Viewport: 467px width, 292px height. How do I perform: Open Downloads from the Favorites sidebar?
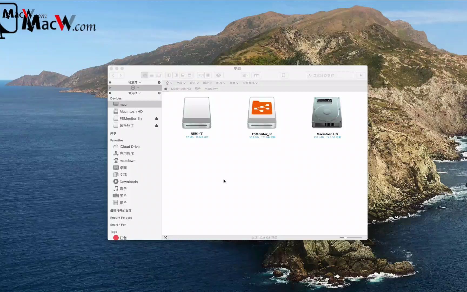click(x=128, y=182)
